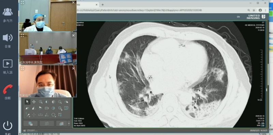Choose the text arrow annotation tool
The image size is (273, 135).
(x=28, y=115)
